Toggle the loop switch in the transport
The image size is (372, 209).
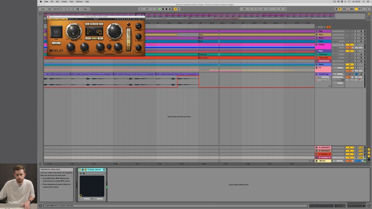(x=263, y=9)
